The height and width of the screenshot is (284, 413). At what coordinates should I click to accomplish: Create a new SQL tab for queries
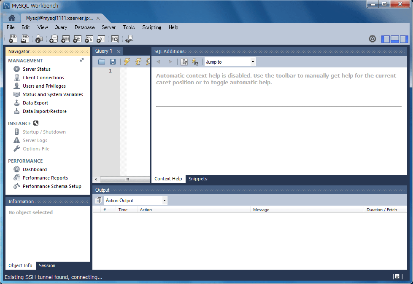click(x=13, y=39)
